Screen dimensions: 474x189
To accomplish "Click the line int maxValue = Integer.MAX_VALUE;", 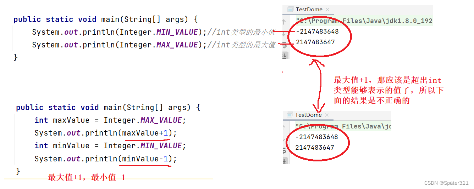I will tap(110, 120).
